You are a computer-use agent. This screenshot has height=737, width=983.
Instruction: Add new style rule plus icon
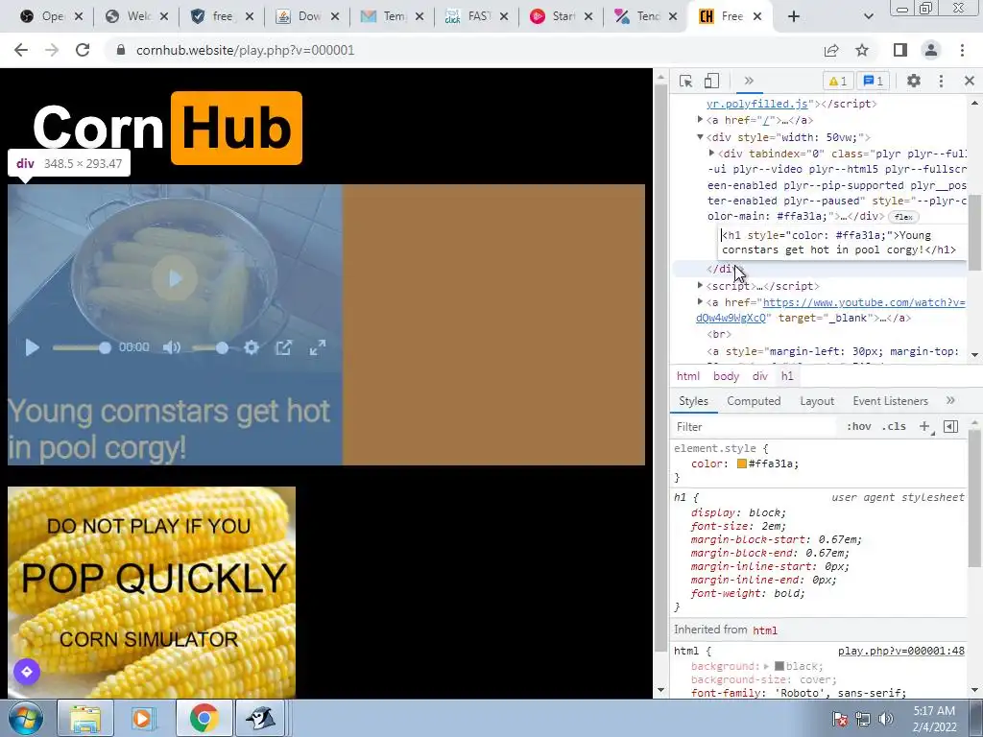(x=924, y=427)
